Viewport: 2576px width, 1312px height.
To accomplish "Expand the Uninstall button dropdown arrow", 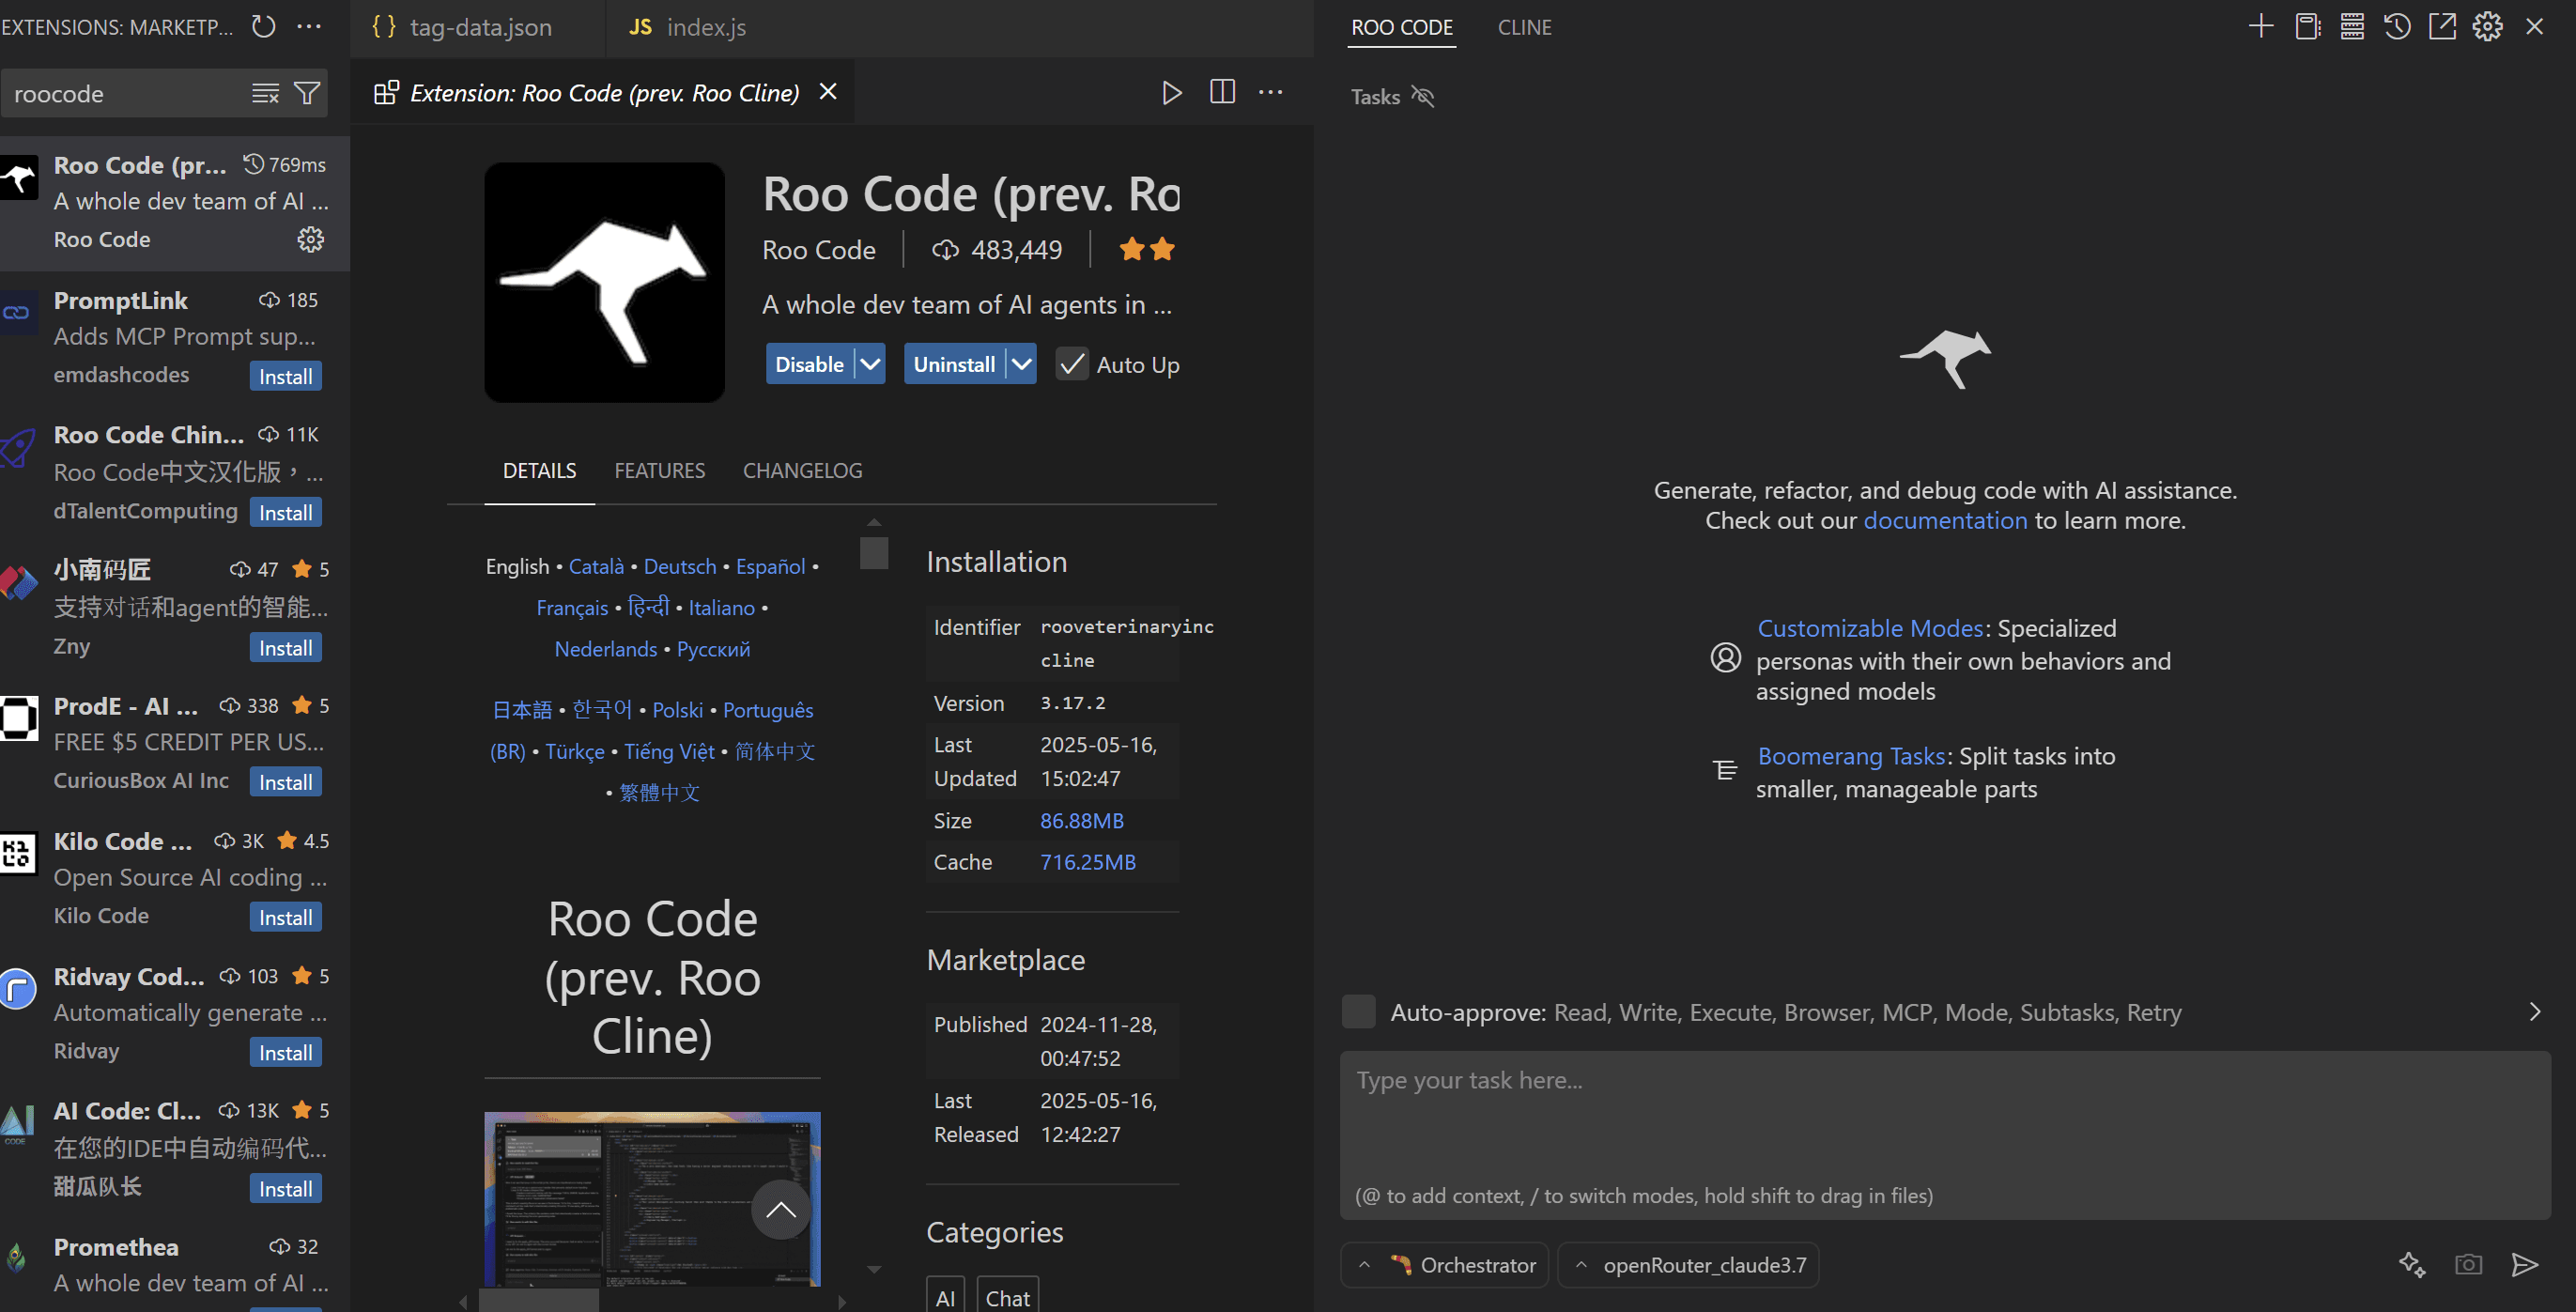I will pyautogui.click(x=1021, y=364).
